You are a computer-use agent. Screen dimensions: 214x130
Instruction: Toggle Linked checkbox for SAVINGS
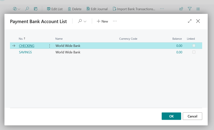point(194,52)
